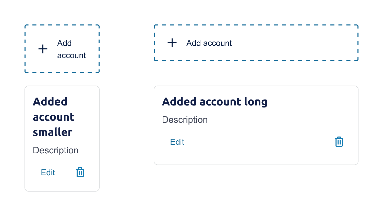383x216 pixels.
Task: Select the plus symbol beside smaller Add account label
Action: (x=43, y=49)
